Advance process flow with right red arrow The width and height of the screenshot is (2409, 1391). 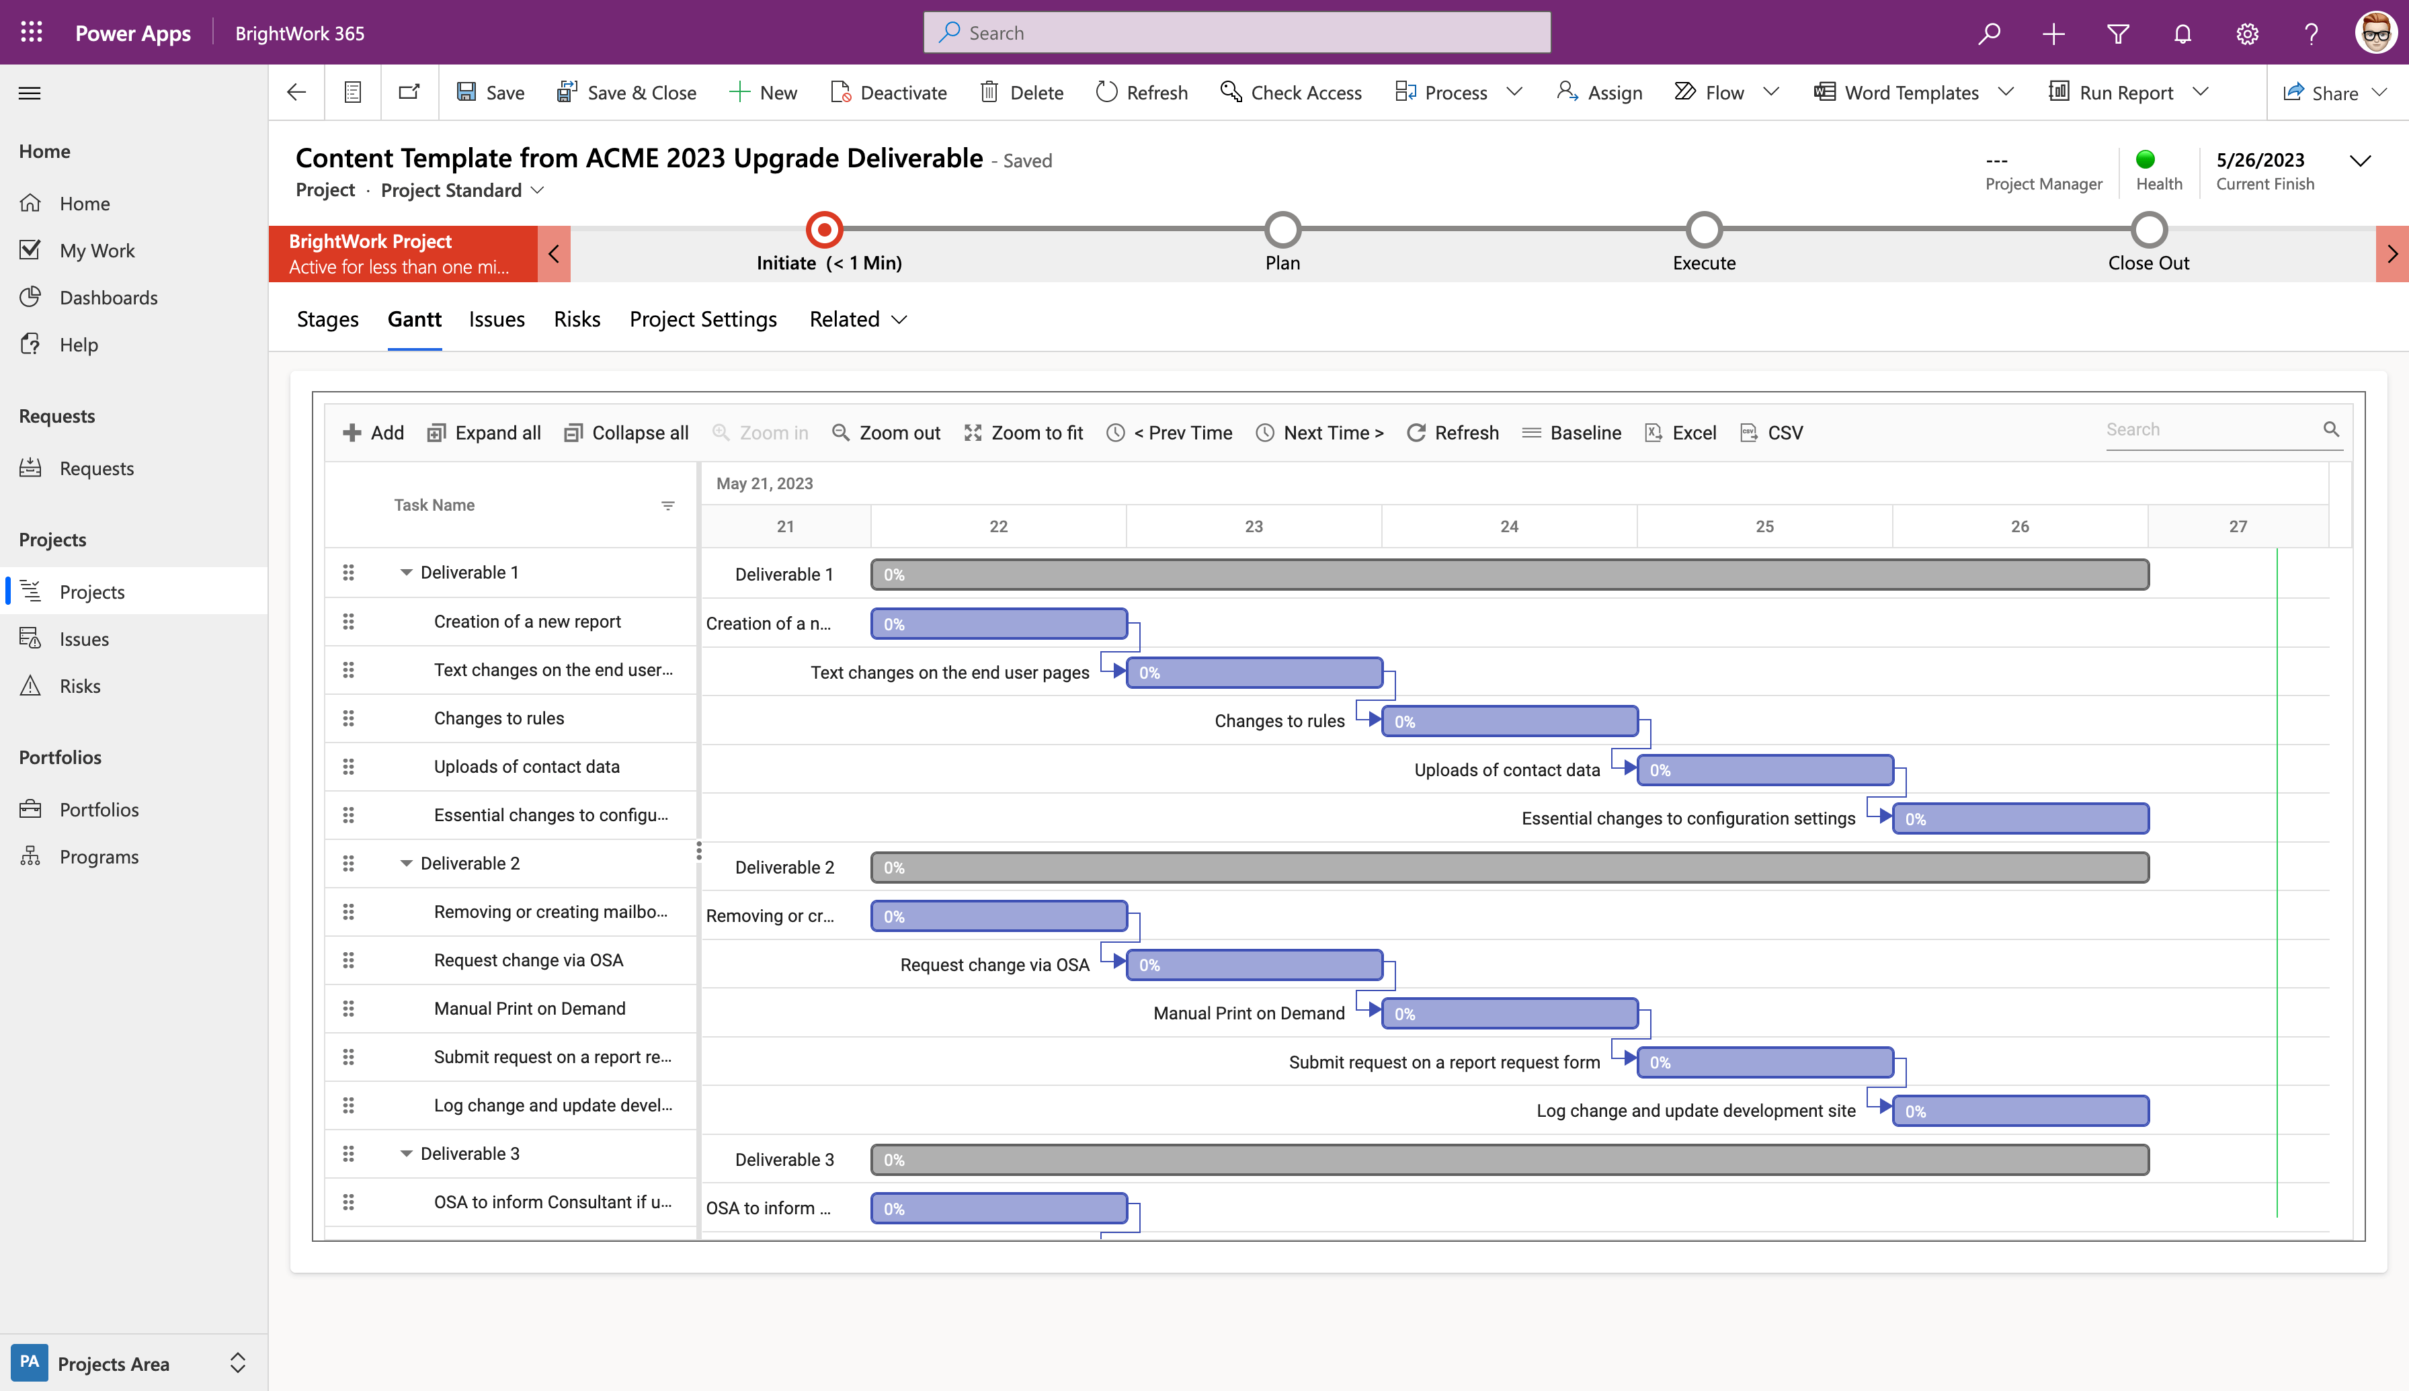[2392, 254]
